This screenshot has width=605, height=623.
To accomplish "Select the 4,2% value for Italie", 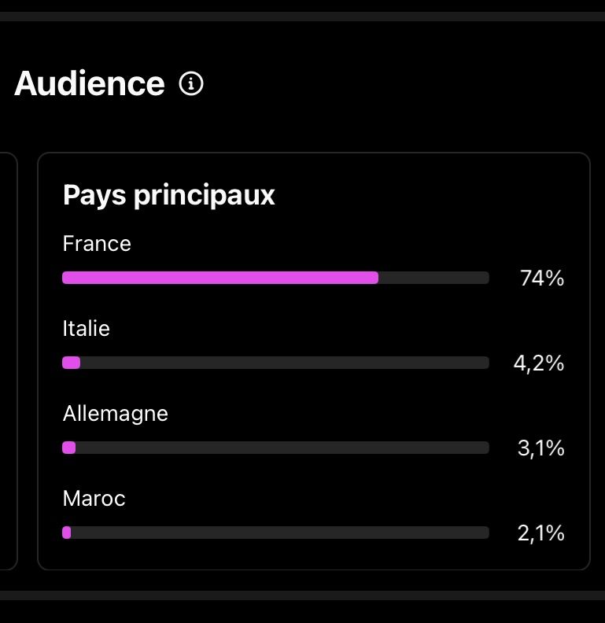I will [x=539, y=363].
